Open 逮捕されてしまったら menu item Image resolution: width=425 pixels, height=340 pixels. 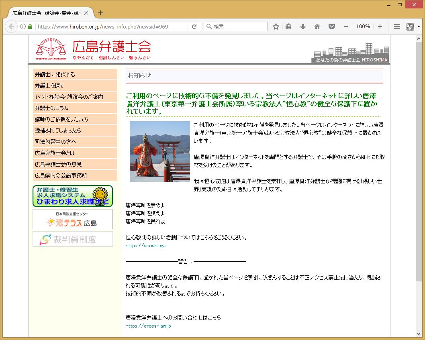tap(75, 130)
